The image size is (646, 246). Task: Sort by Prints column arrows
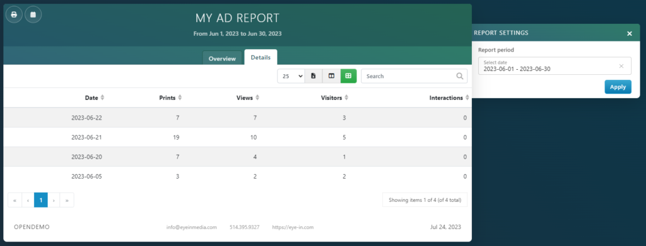tap(180, 98)
